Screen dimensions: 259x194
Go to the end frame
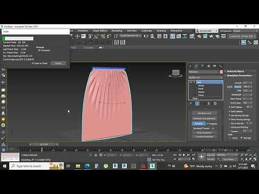pyautogui.click(x=193, y=155)
